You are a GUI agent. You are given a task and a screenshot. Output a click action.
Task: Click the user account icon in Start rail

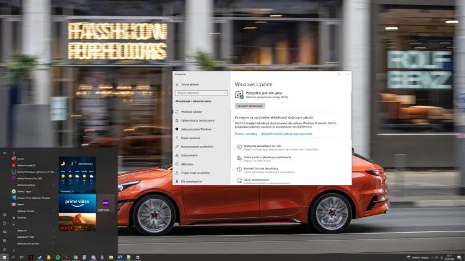point(4,215)
